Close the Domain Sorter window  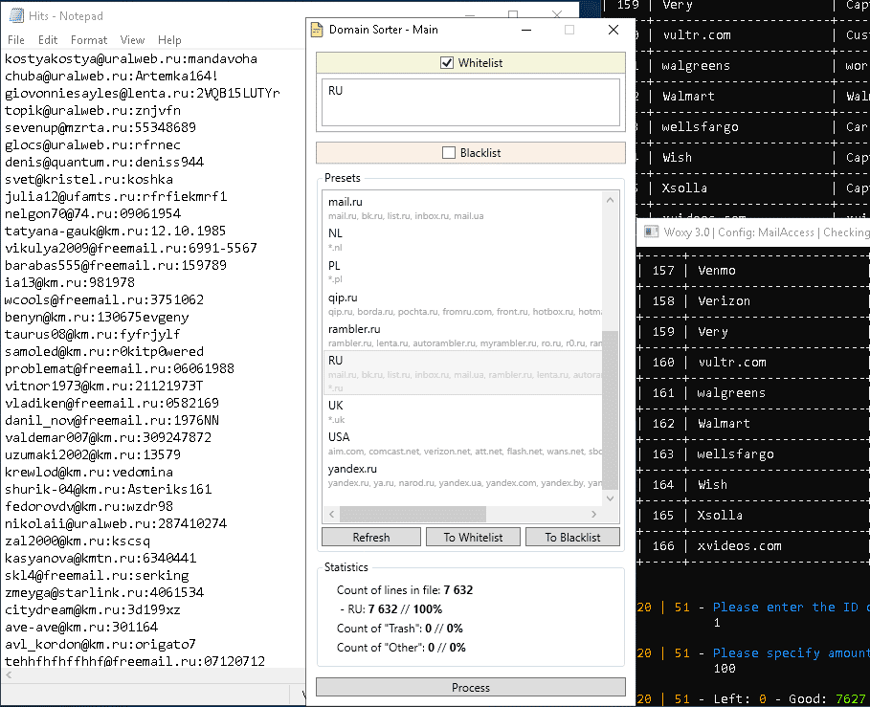[613, 30]
